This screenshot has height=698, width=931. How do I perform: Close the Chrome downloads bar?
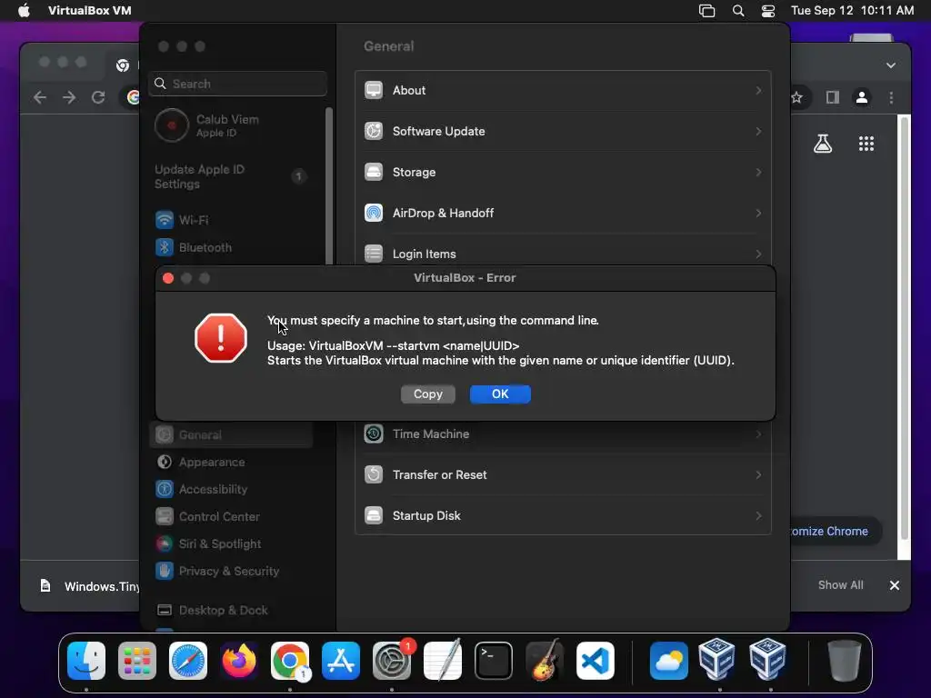895,585
